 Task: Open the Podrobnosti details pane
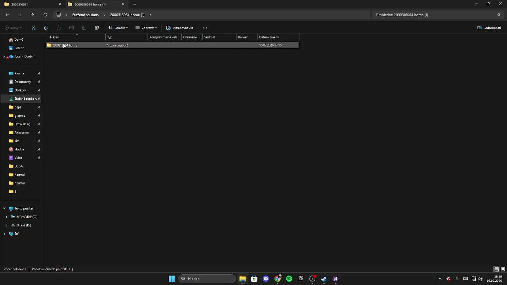tap(489, 28)
